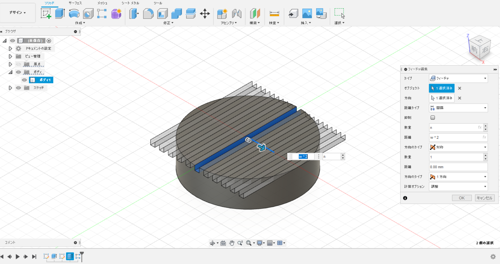Click the Extrude tool icon
Viewport: 500px width, 264px height.
pyautogui.click(x=60, y=14)
